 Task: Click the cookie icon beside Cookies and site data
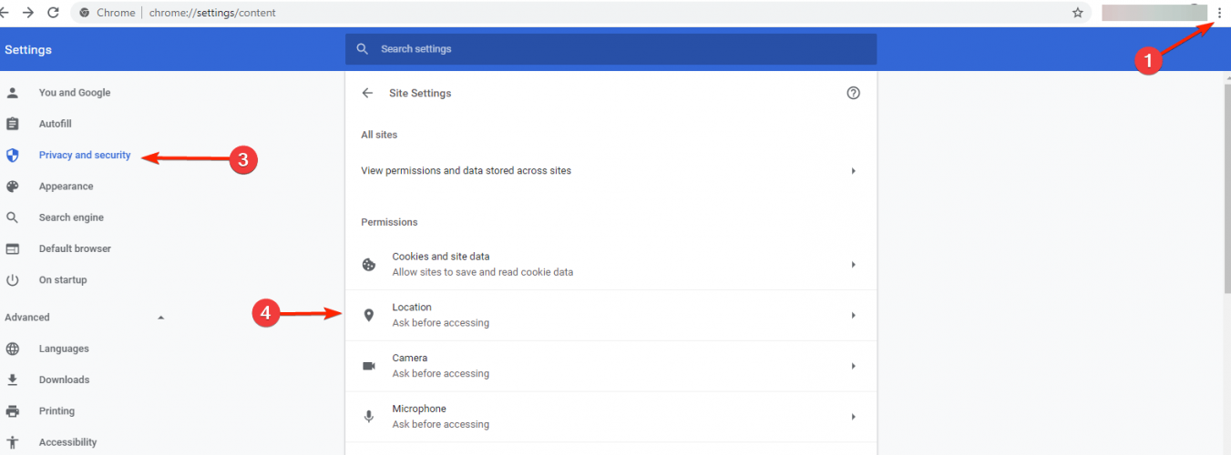point(369,265)
